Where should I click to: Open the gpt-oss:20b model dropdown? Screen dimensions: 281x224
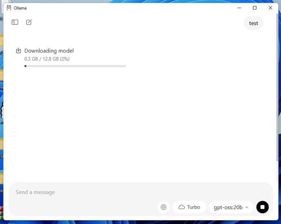pyautogui.click(x=231, y=207)
